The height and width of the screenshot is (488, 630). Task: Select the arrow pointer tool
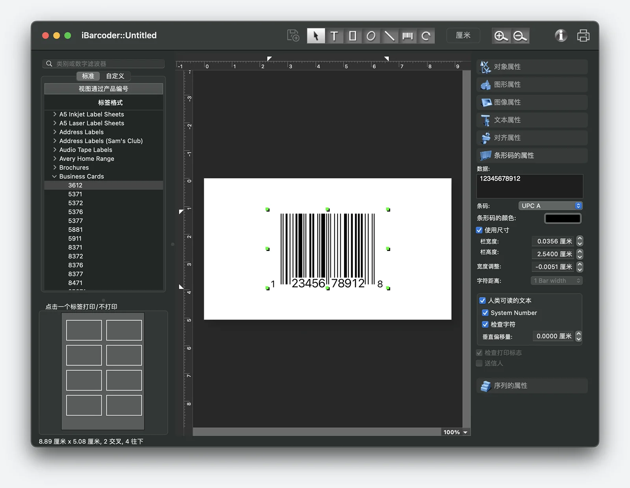pyautogui.click(x=316, y=36)
